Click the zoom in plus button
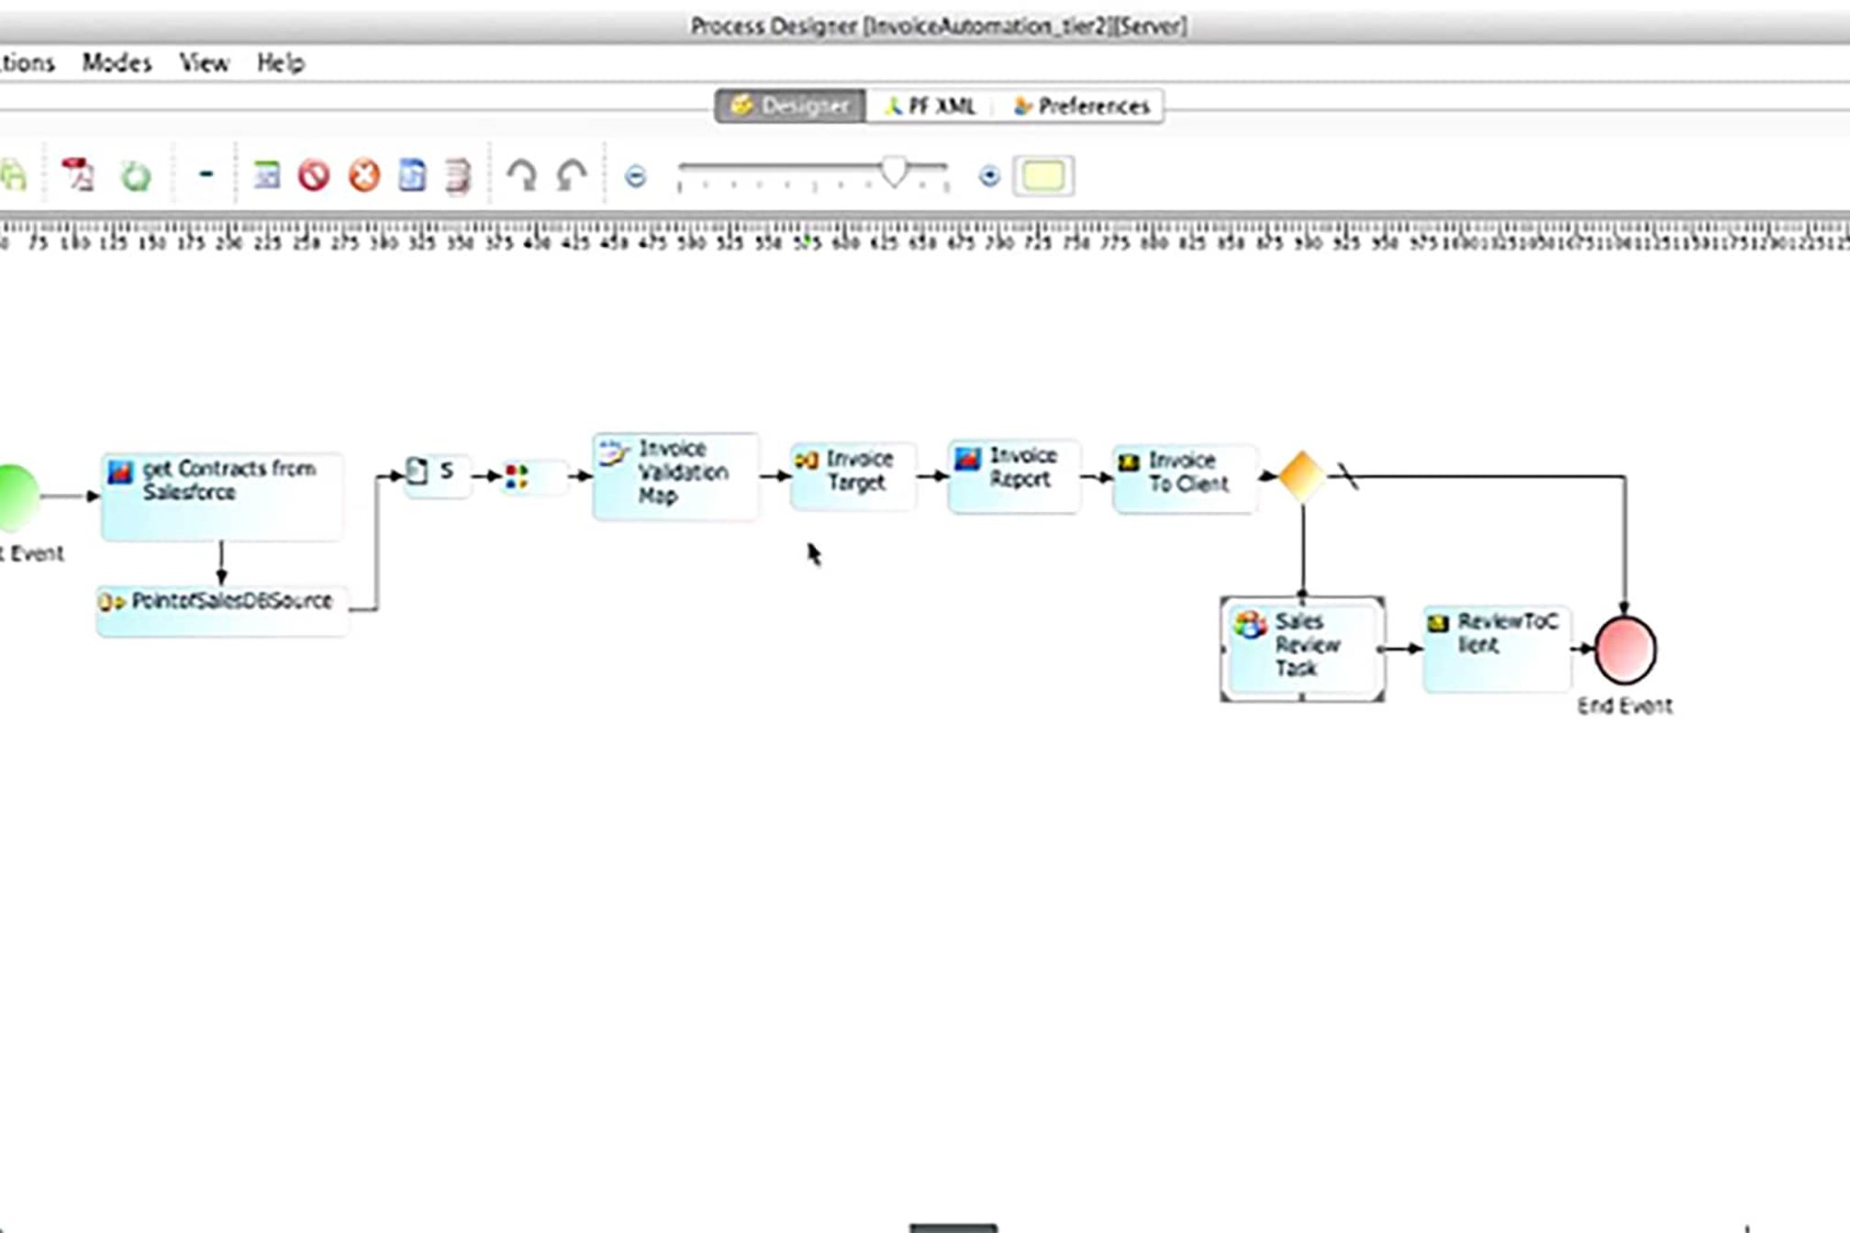1850x1233 pixels. point(988,176)
